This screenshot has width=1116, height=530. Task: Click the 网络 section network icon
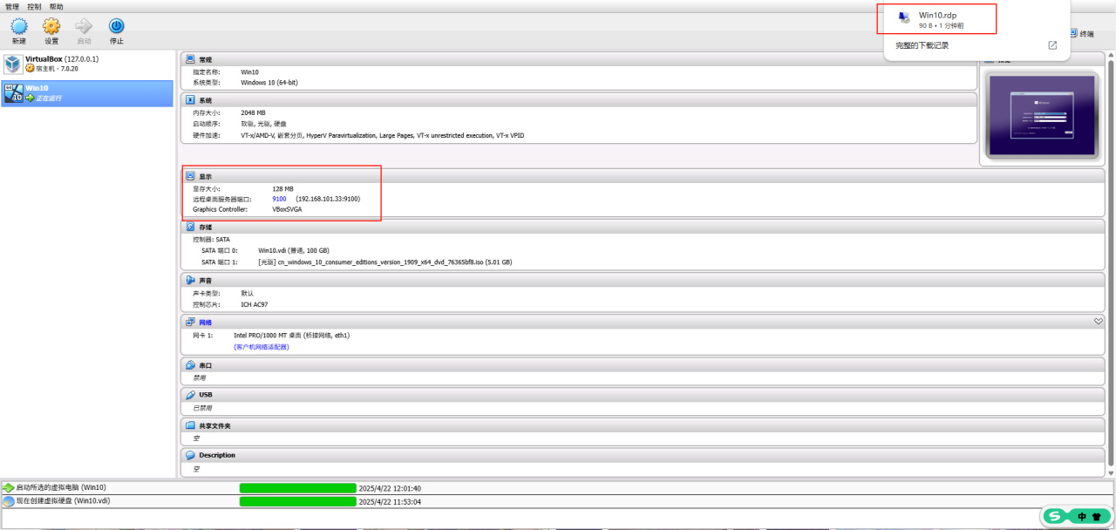tap(190, 323)
